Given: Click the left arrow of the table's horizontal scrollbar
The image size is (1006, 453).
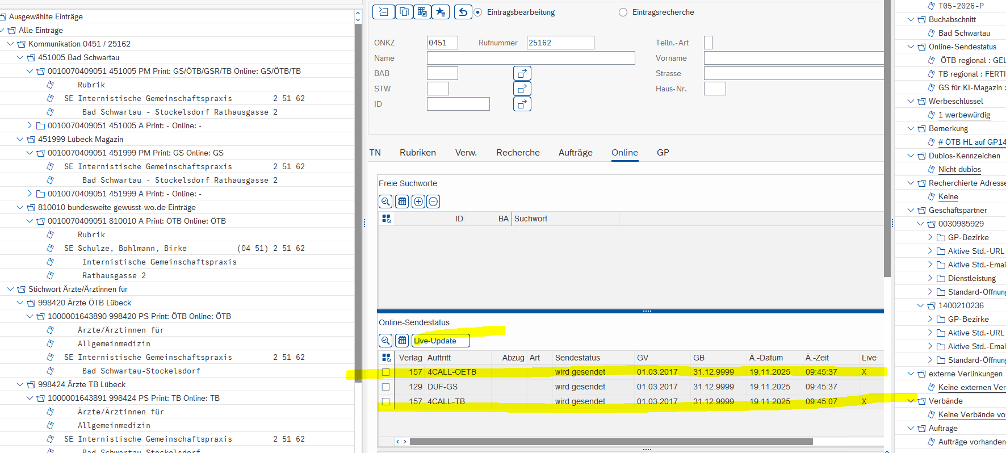Looking at the screenshot, I should point(398,442).
